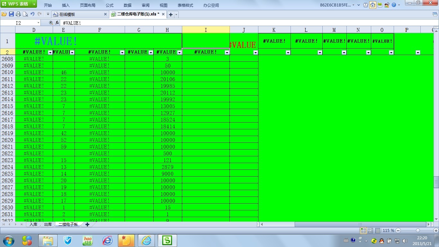The height and width of the screenshot is (247, 439).
Task: Open the 审阅 ribbon tab
Action: (x=145, y=5)
